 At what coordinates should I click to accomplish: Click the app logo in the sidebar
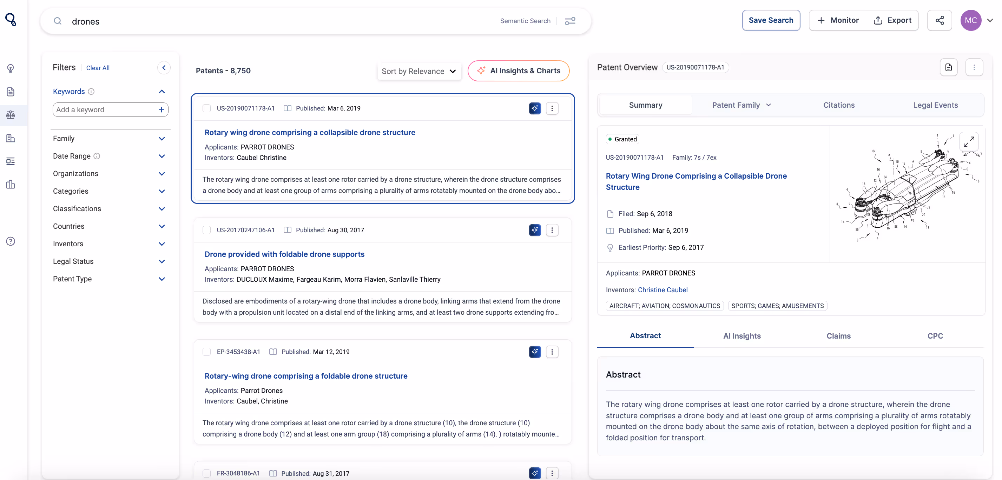(x=11, y=19)
